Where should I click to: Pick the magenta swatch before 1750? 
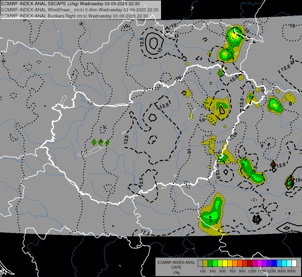(260, 263)
